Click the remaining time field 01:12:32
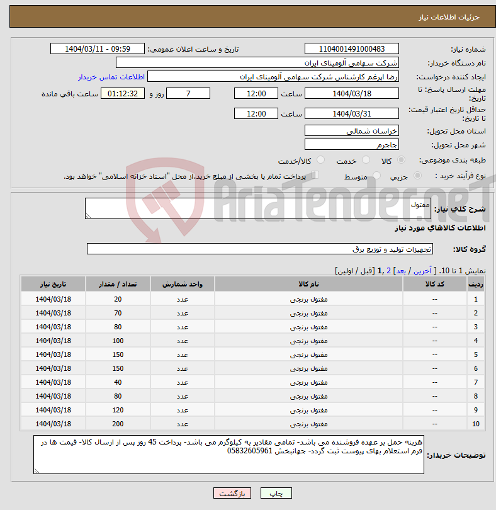496x510 pixels. tap(123, 94)
